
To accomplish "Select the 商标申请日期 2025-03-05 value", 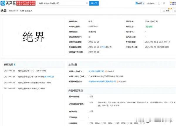I will [94, 42].
